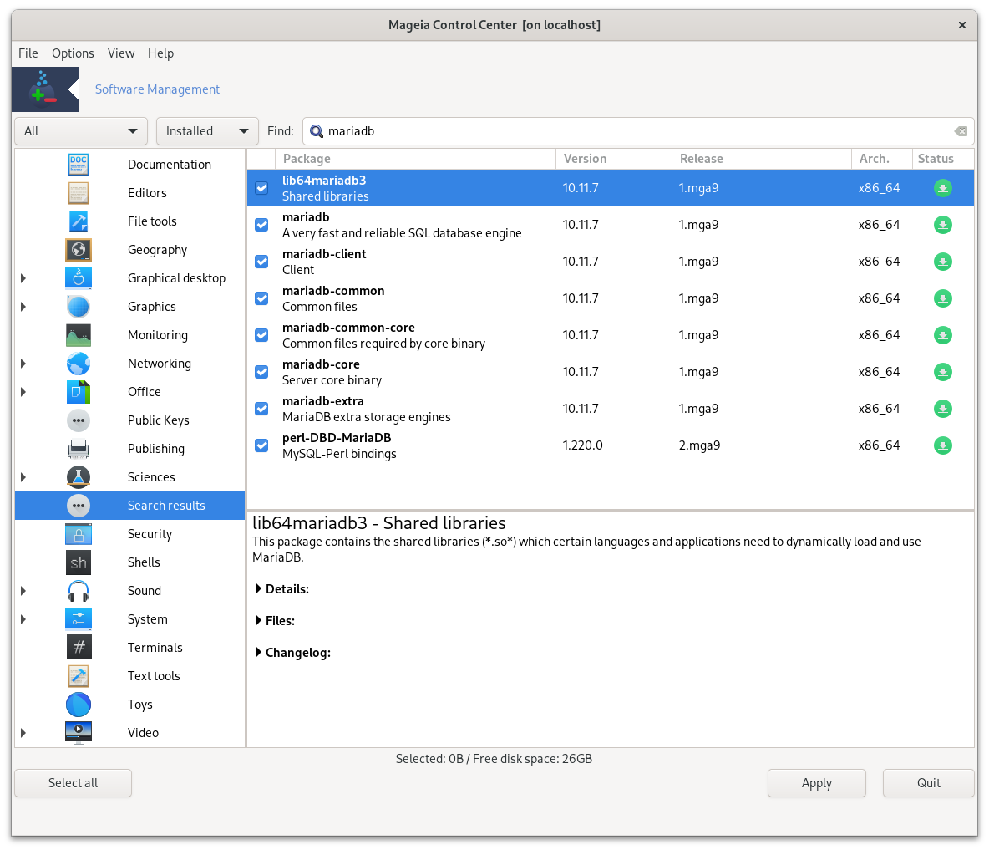The height and width of the screenshot is (850, 989).
Task: Click the Networking globe icon
Action: pyautogui.click(x=79, y=364)
